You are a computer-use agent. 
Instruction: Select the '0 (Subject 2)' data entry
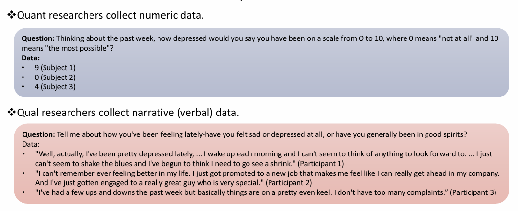click(x=55, y=77)
